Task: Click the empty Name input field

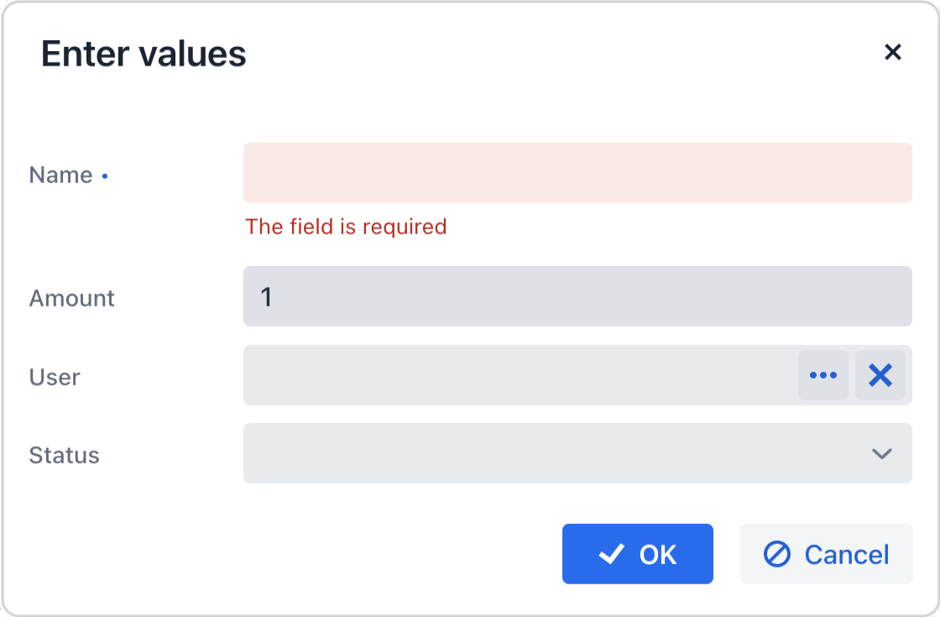Action: [x=577, y=172]
